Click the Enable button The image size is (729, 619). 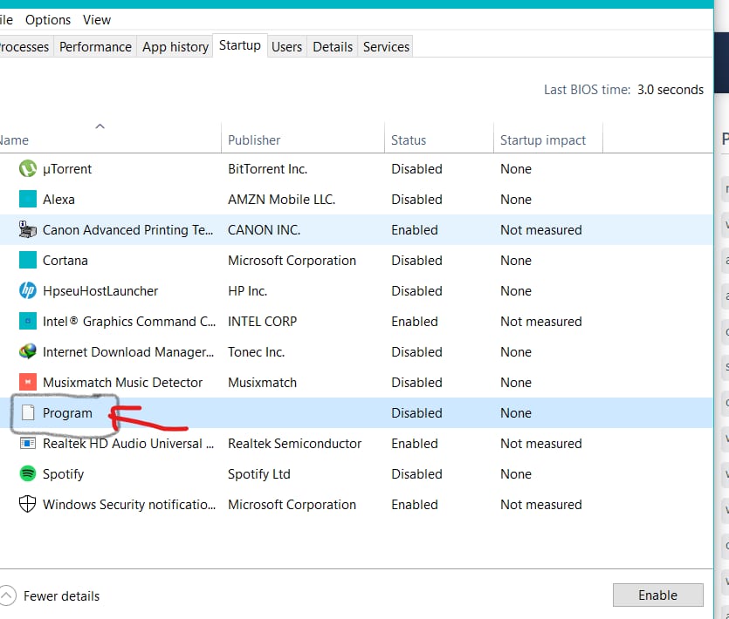tap(657, 595)
